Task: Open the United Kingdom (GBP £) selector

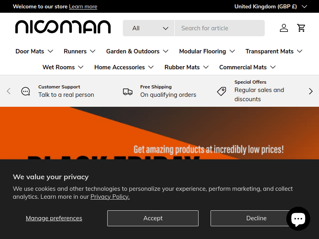Action: [x=271, y=6]
